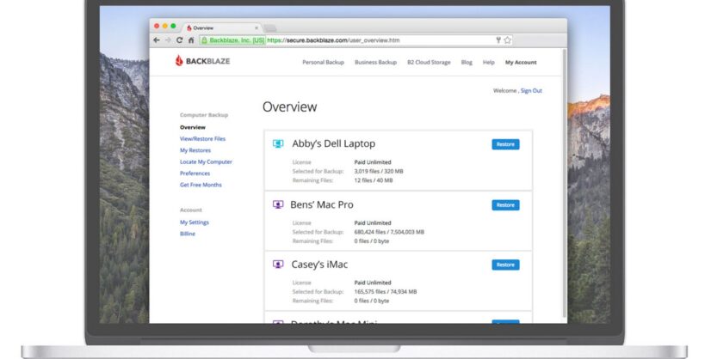The height and width of the screenshot is (359, 711).
Task: Click the browser forward arrow
Action: point(168,40)
